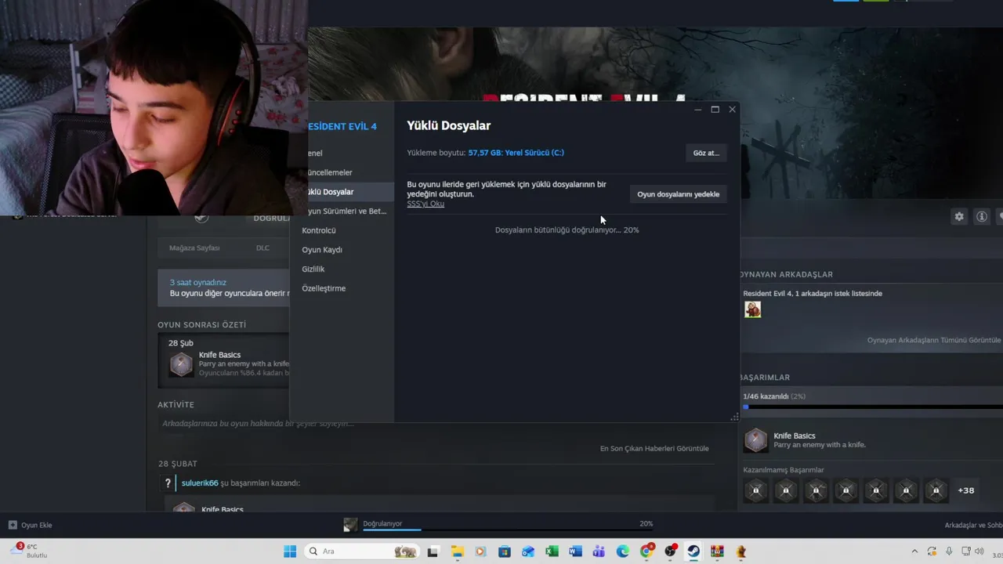This screenshot has width=1003, height=564.
Task: Click the Yerel Sürücü (C:) size link
Action: (x=516, y=153)
